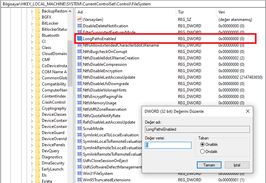Click the (Varsayılan) string value icon
The height and width of the screenshot is (183, 266).
coord(80,20)
